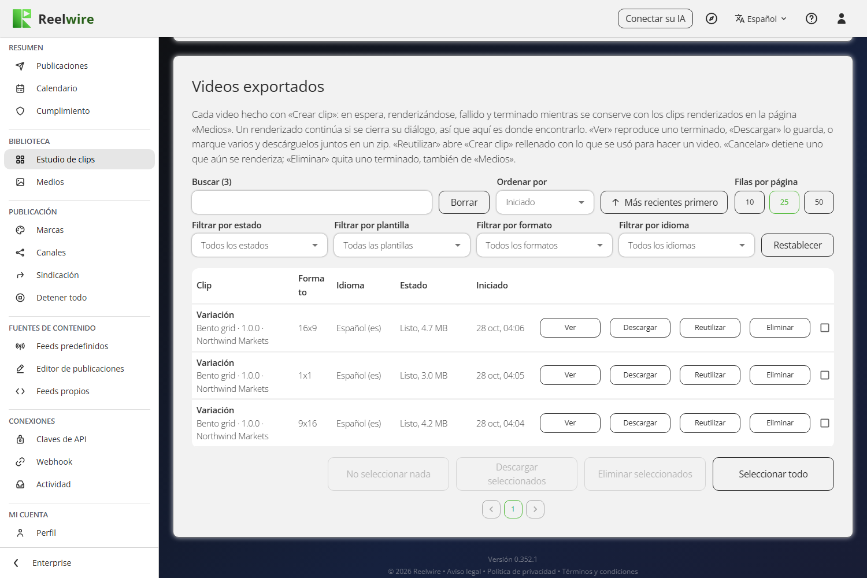
Task: Click the Publicaciones paper plane icon
Action: [20, 66]
